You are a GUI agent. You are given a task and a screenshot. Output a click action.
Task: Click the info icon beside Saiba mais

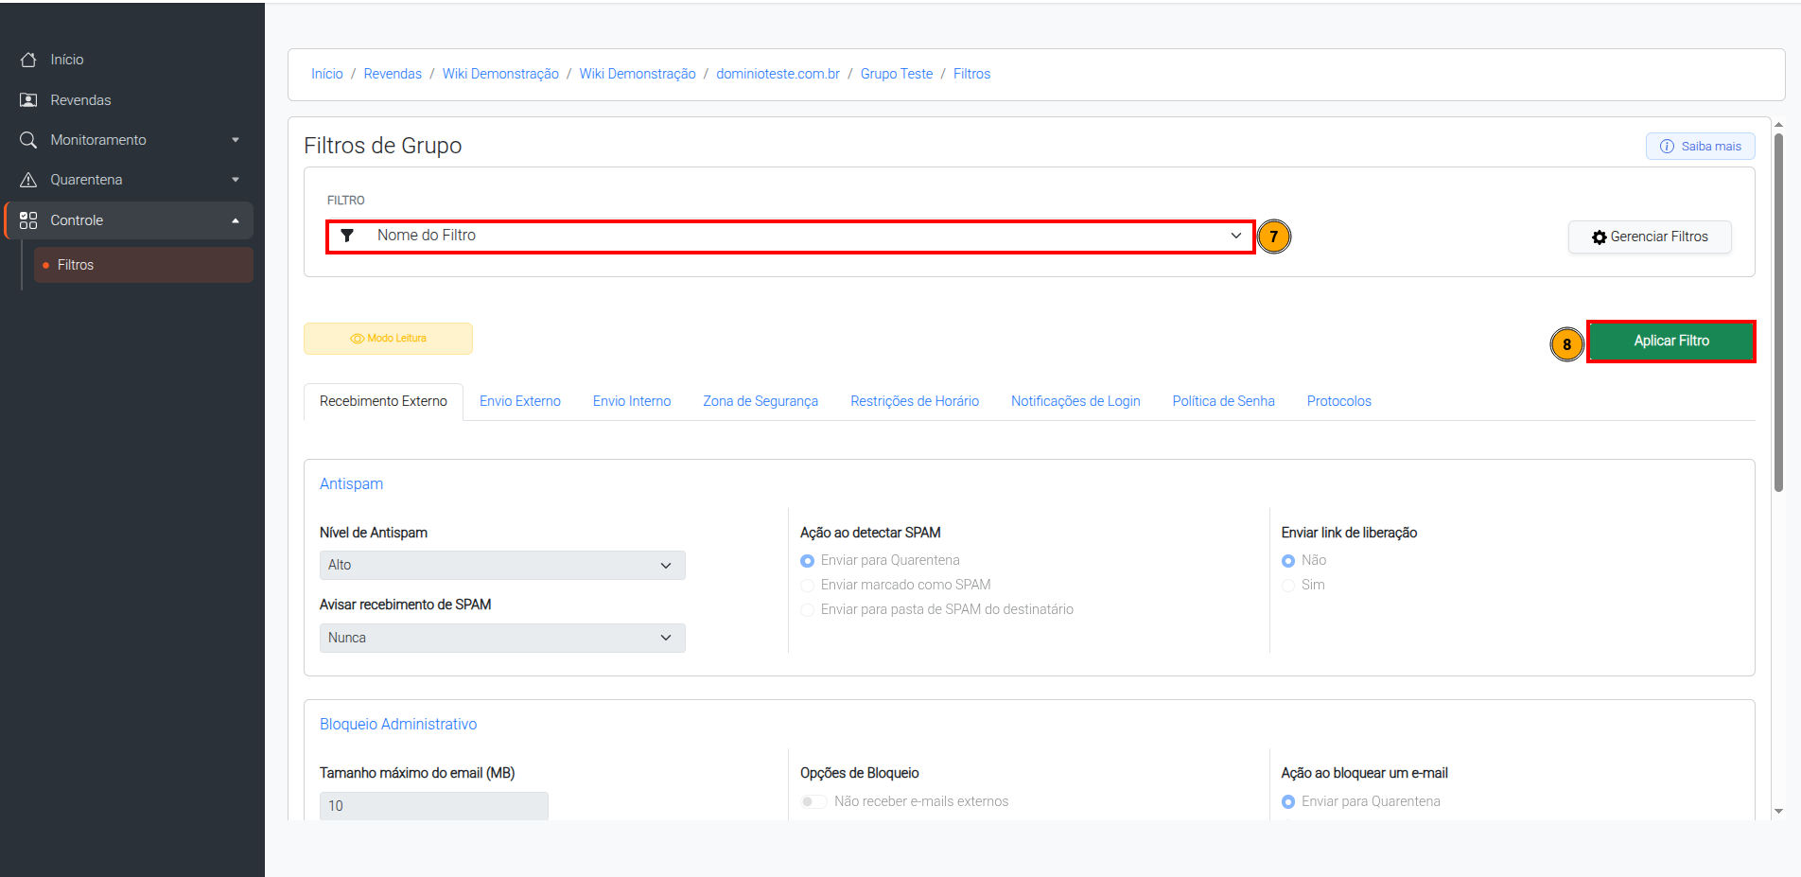pos(1667,147)
